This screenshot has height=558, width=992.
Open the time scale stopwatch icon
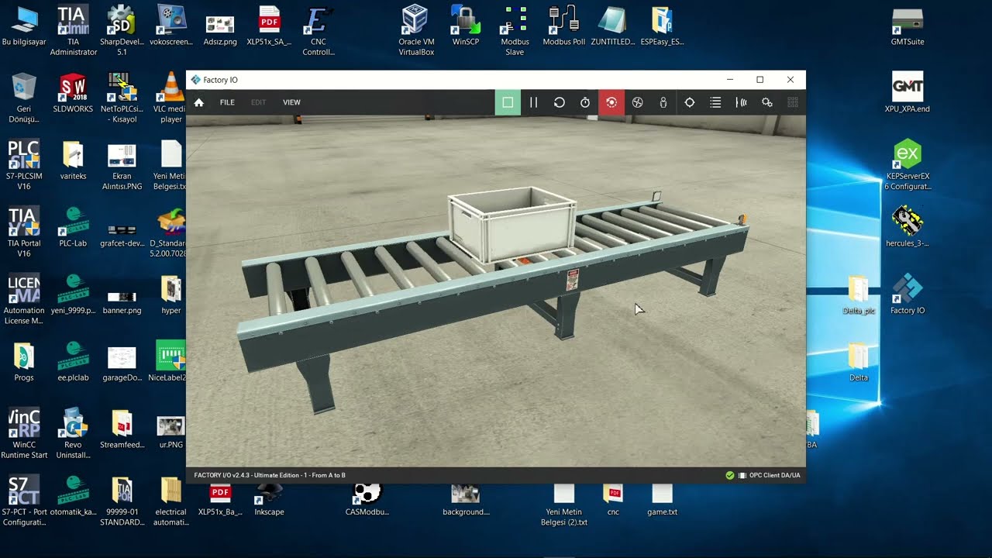(x=585, y=102)
